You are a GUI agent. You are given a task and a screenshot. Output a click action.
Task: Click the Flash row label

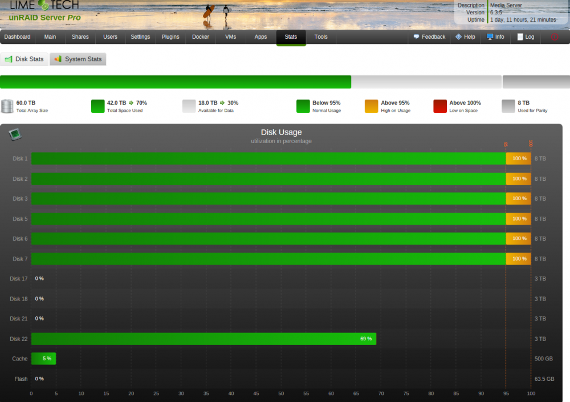[21, 379]
